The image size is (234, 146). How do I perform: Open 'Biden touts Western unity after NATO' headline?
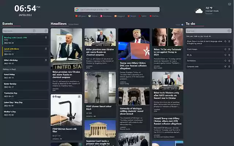click(x=166, y=95)
